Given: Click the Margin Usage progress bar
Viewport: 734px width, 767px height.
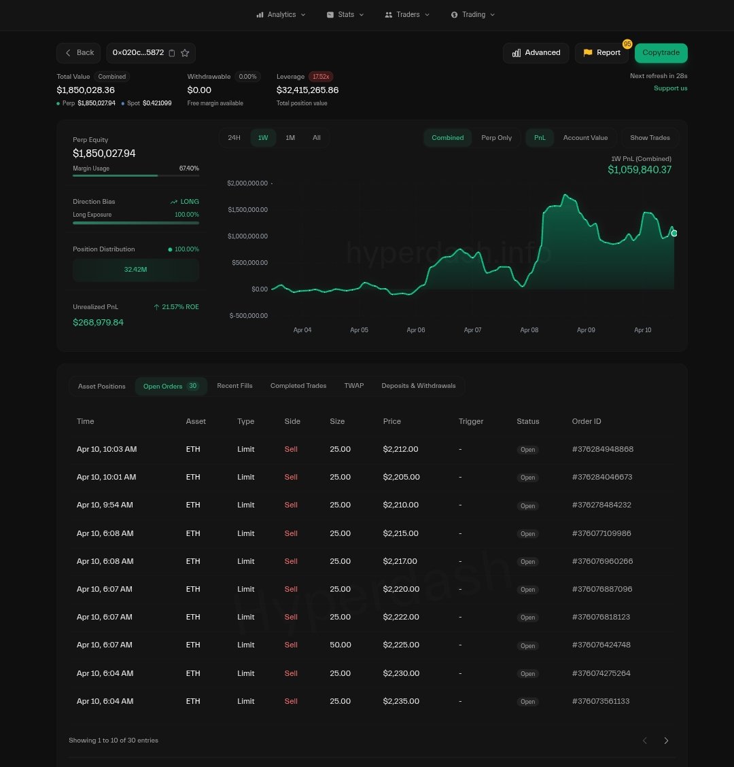Looking at the screenshot, I should click(136, 175).
